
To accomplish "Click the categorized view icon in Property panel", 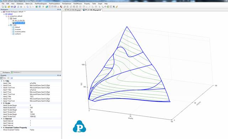I will point(2,78).
